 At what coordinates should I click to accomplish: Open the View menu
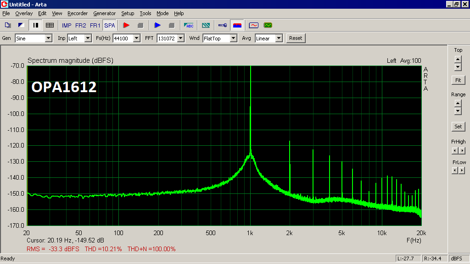coord(57,13)
